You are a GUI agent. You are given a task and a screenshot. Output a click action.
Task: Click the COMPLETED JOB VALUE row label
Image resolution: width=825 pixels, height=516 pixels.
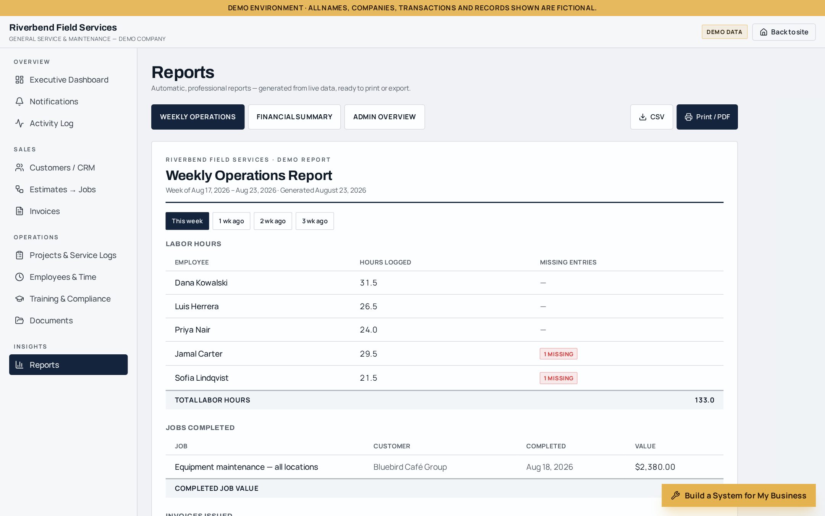[x=217, y=488]
